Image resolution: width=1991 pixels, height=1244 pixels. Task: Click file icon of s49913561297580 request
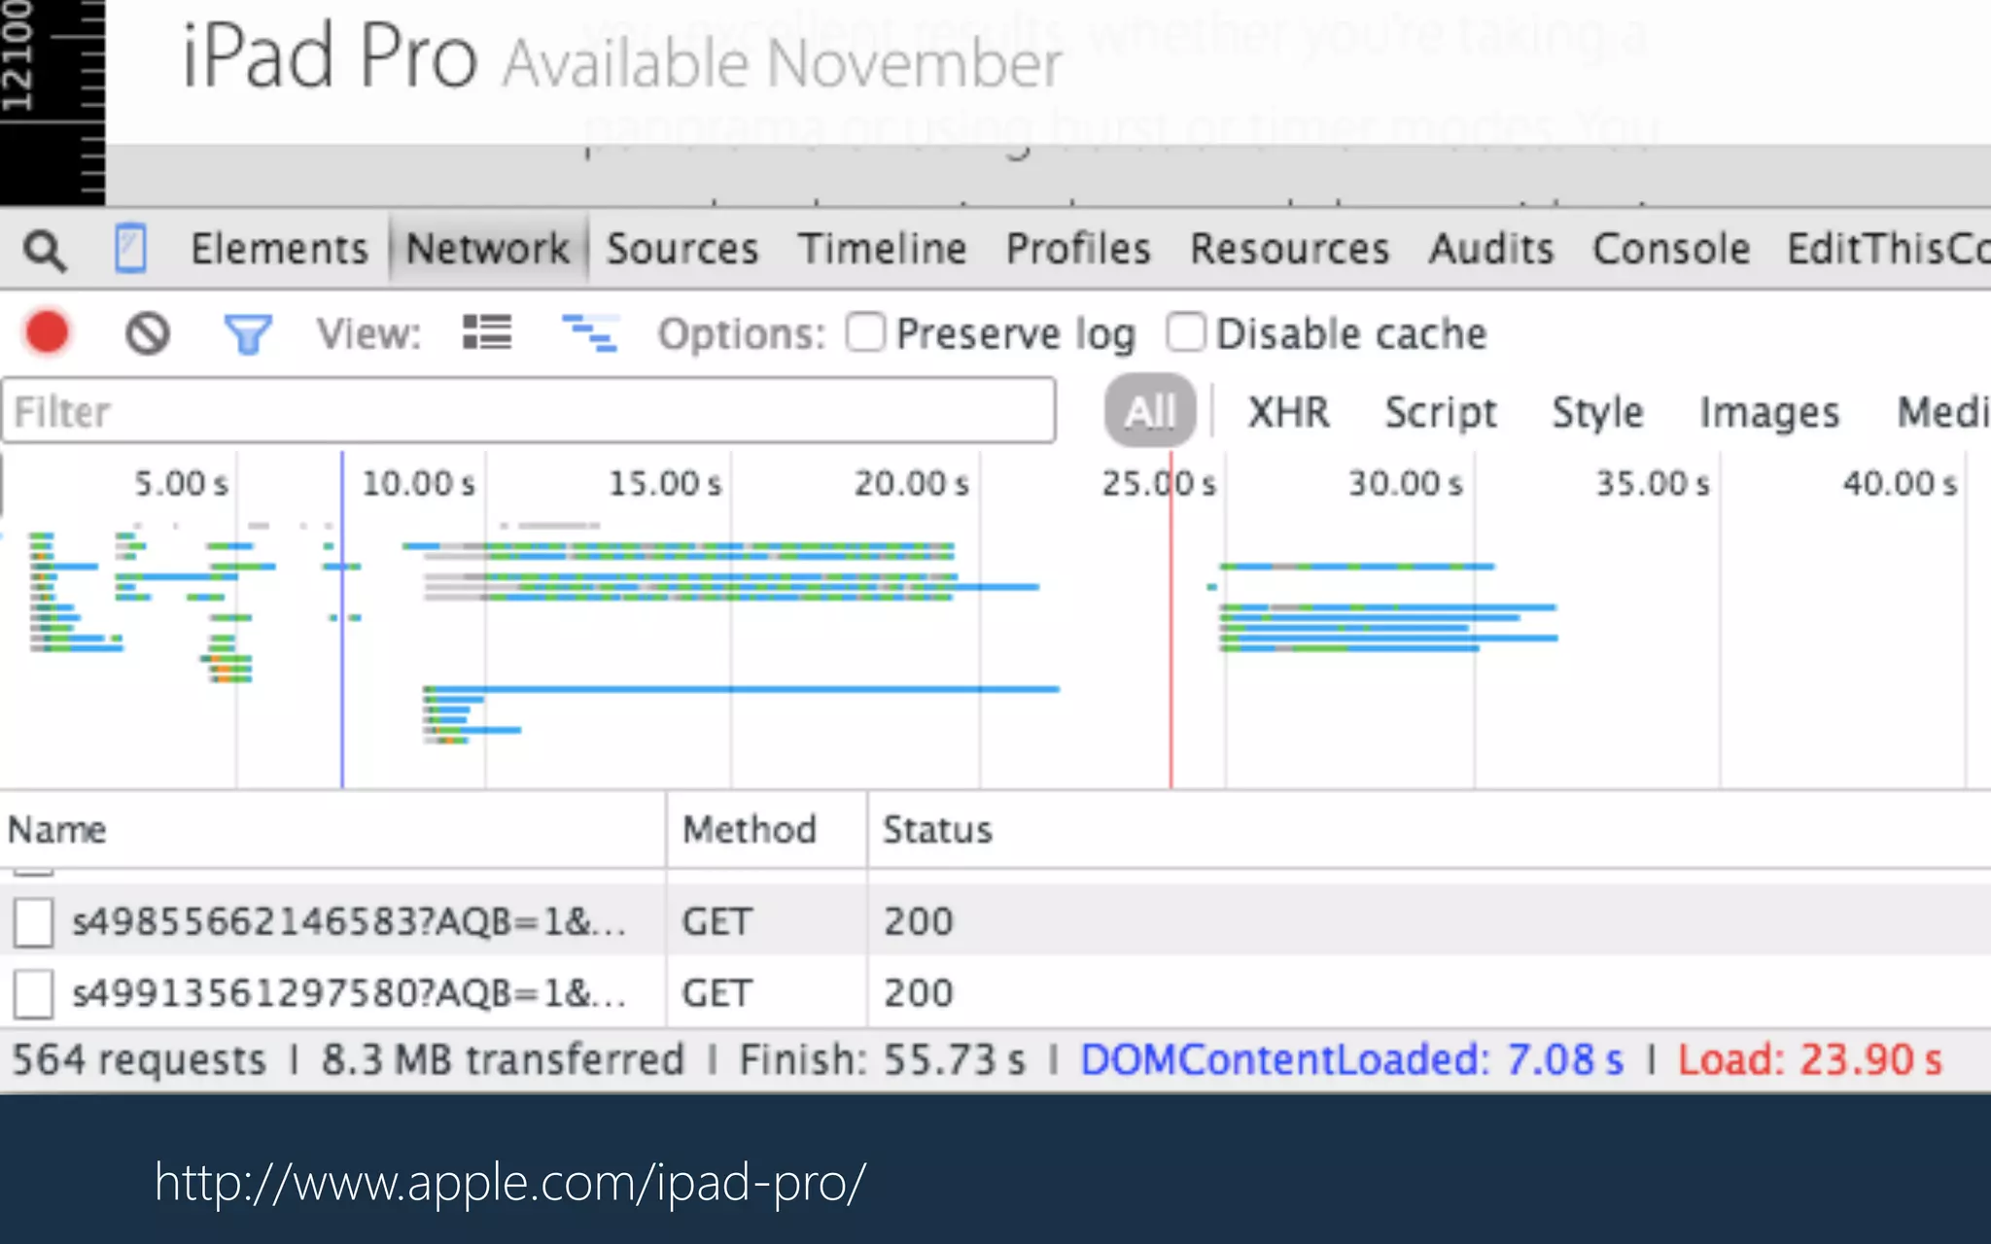click(33, 994)
